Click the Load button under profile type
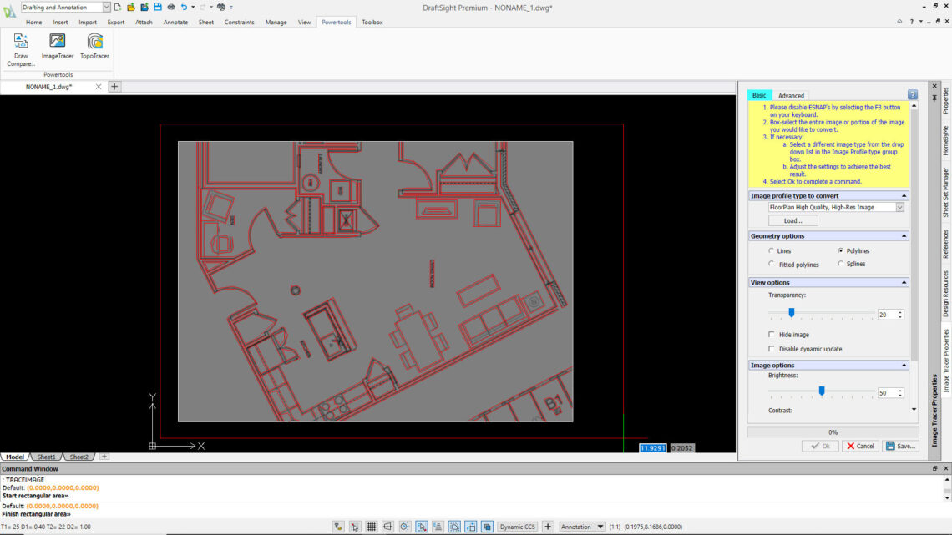 coord(792,220)
